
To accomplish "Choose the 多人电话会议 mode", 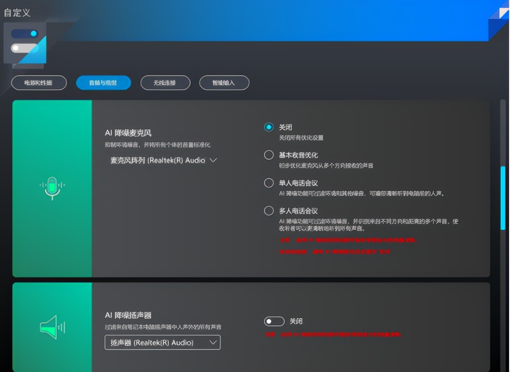I will (269, 210).
